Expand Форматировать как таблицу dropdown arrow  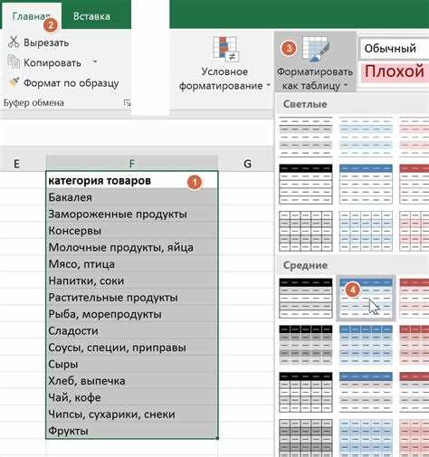click(346, 86)
